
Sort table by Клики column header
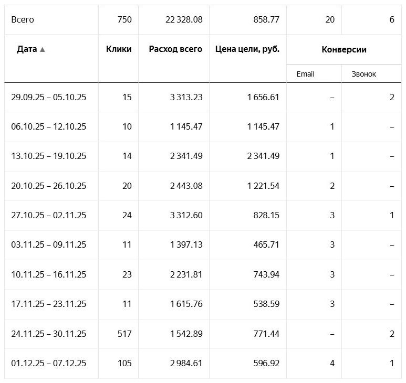pyautogui.click(x=119, y=49)
